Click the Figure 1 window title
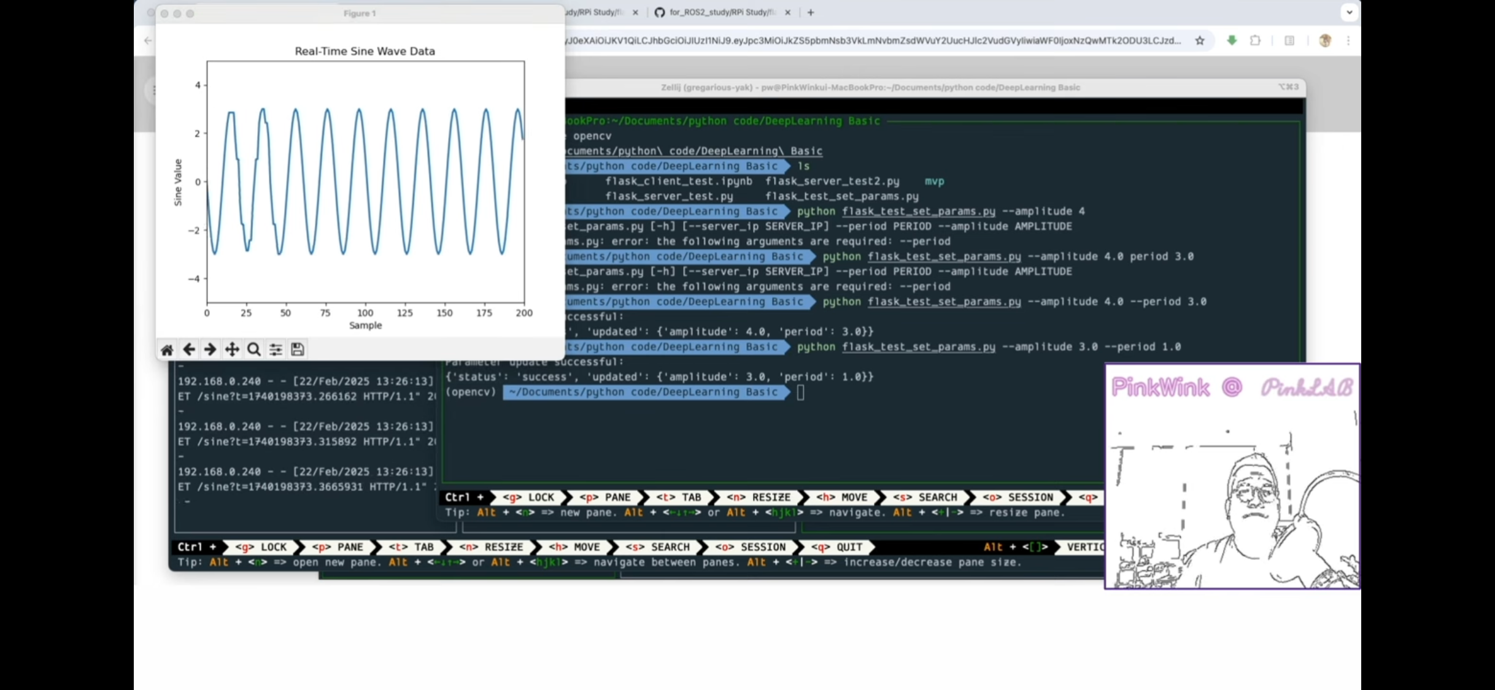1495x690 pixels. tap(360, 13)
